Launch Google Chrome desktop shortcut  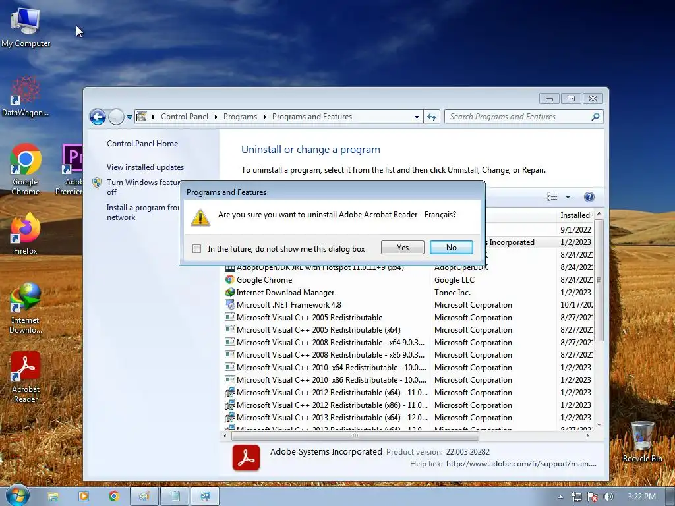pos(26,169)
